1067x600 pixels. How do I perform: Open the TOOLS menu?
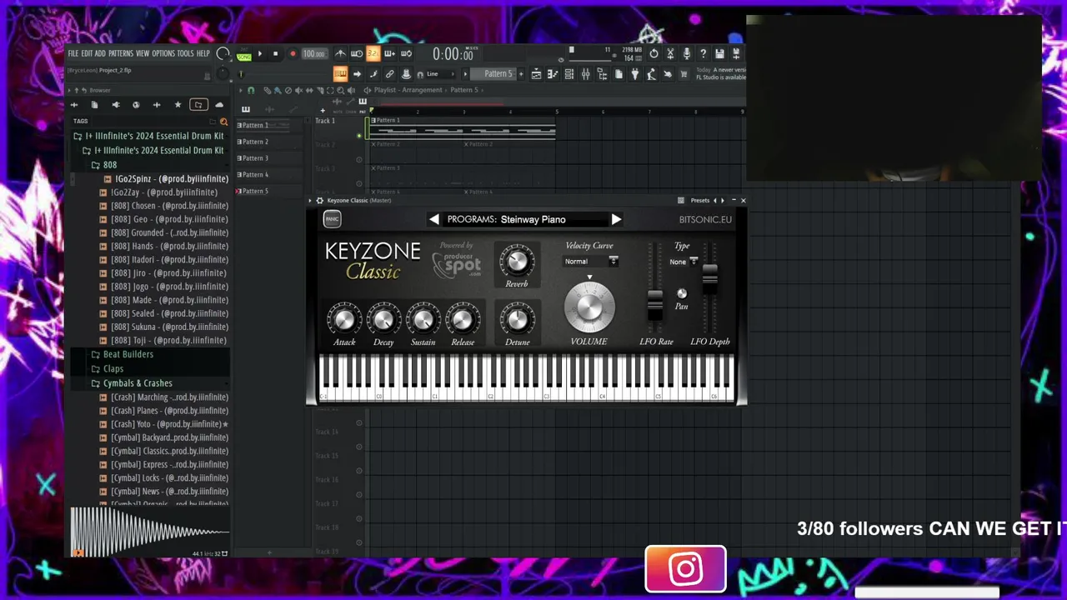click(185, 53)
